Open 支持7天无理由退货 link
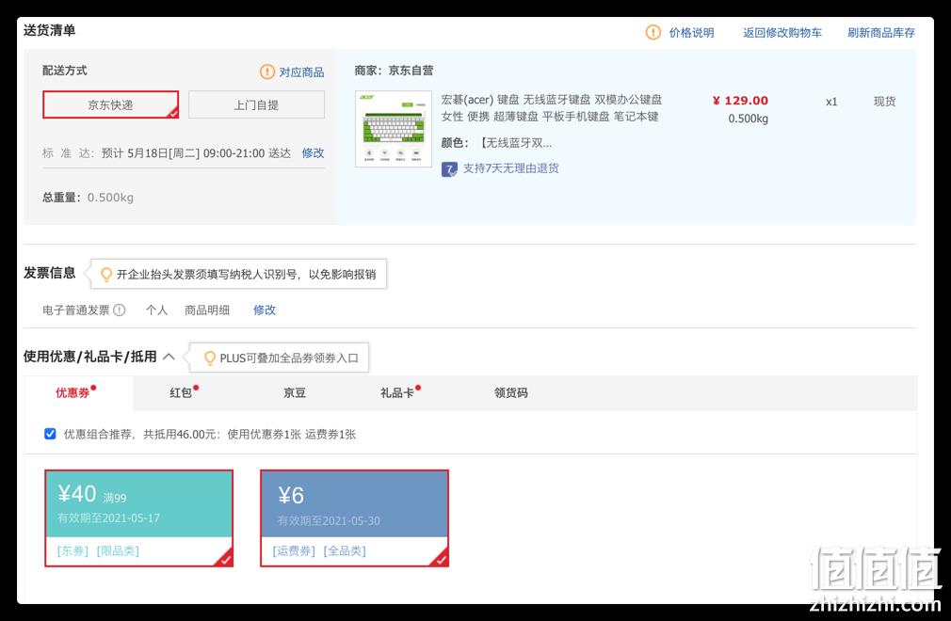The image size is (951, 621). [510, 168]
